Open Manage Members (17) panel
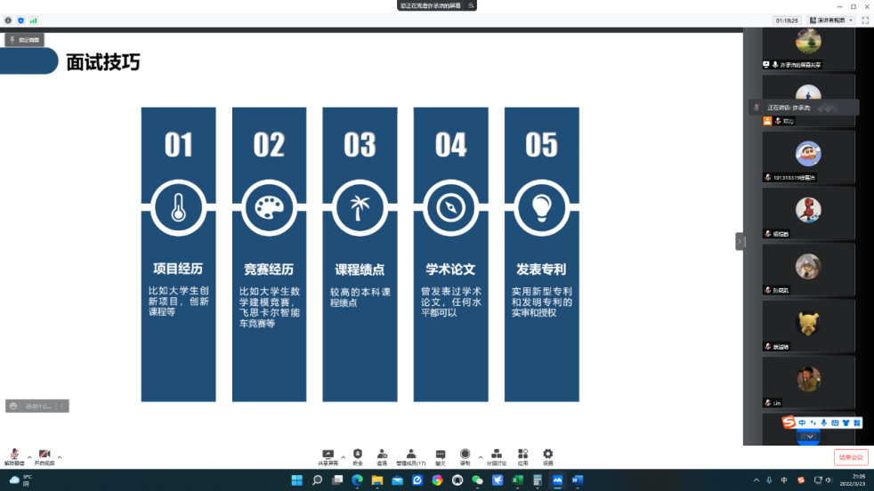 pos(410,455)
